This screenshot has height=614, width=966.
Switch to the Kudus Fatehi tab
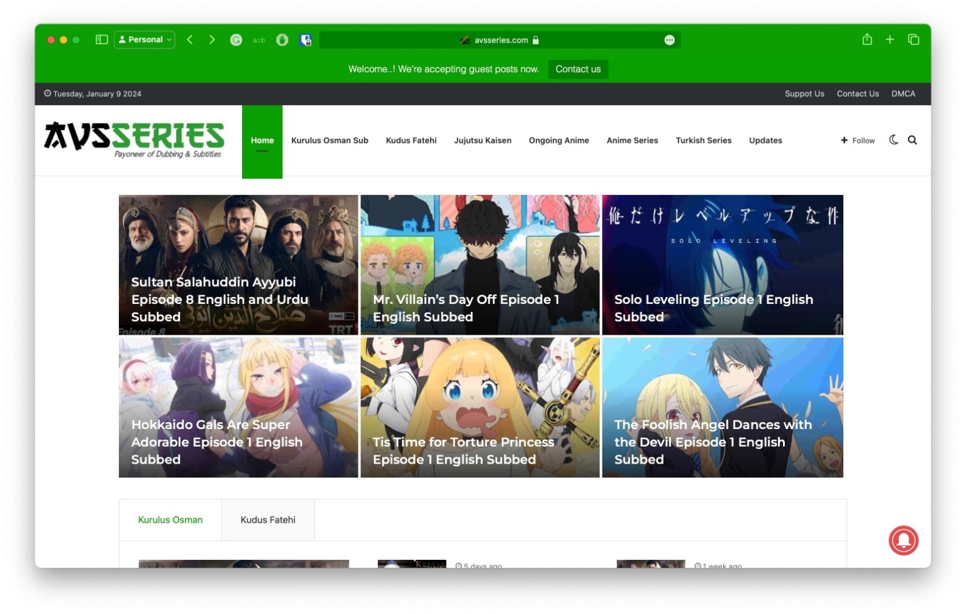pos(267,520)
